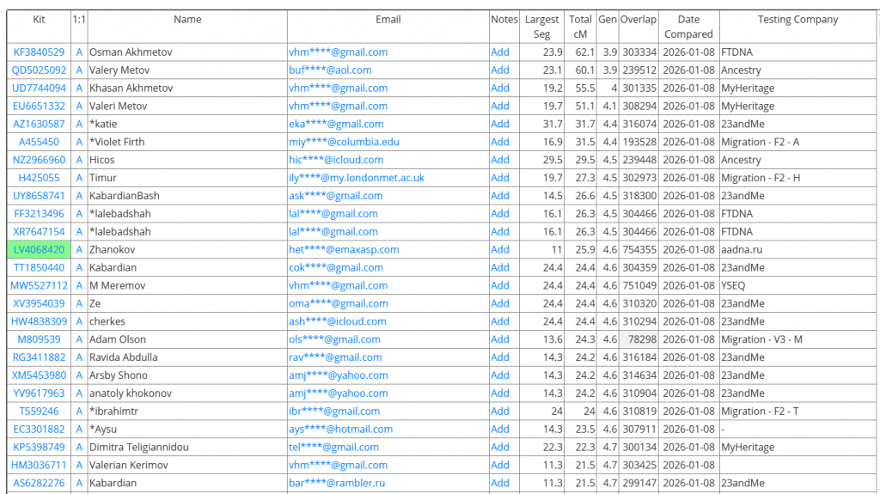Email miy****@columbia.edu for Violet Firth

click(344, 142)
